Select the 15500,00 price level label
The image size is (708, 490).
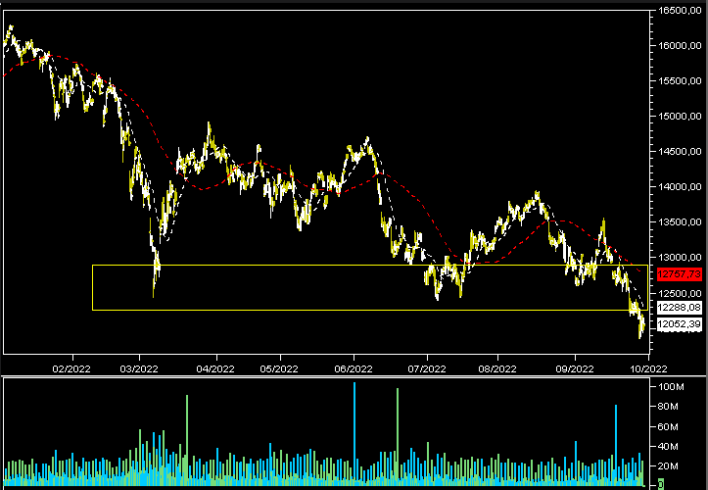point(680,81)
